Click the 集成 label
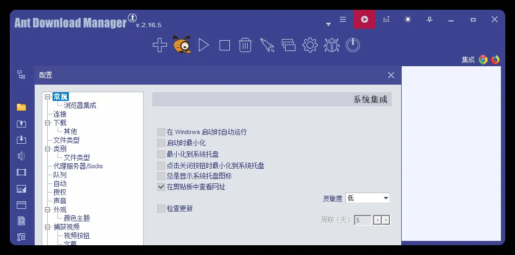515x255 pixels. coord(468,60)
